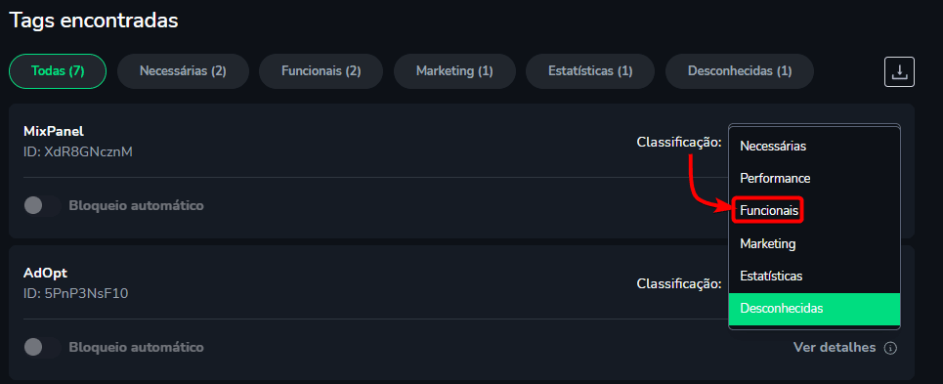Click MixPanel ID XdR8GNcznM text
The image size is (943, 384).
[x=78, y=152]
